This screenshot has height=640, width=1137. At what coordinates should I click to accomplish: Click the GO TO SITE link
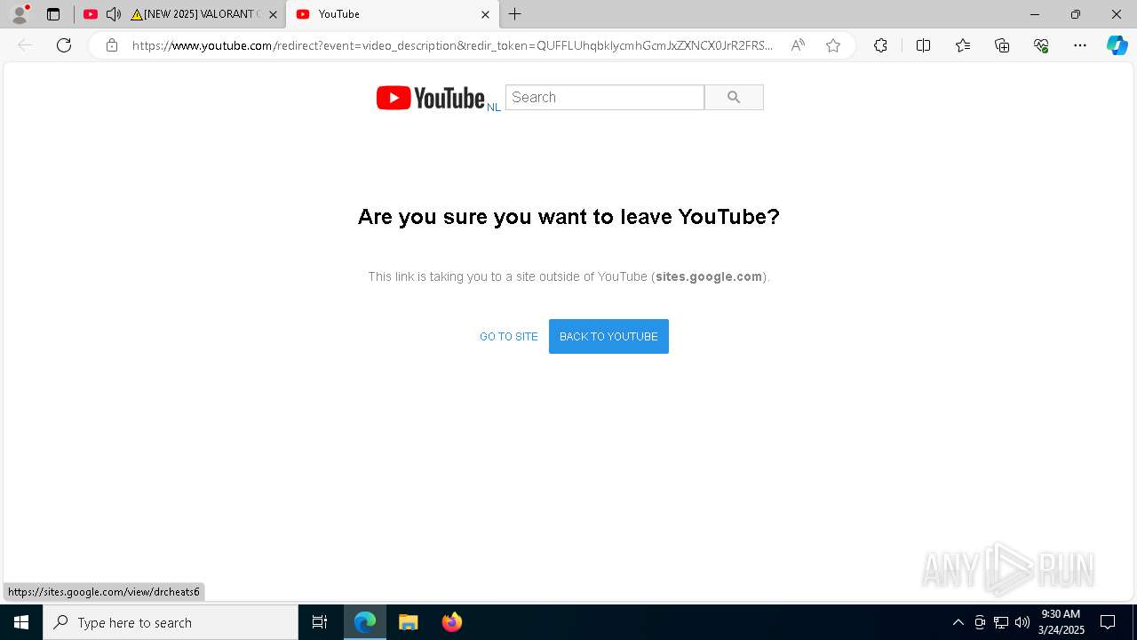509,337
